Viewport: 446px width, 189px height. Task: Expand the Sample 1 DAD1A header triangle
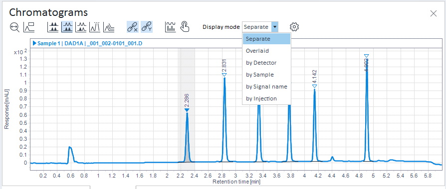tap(35, 43)
